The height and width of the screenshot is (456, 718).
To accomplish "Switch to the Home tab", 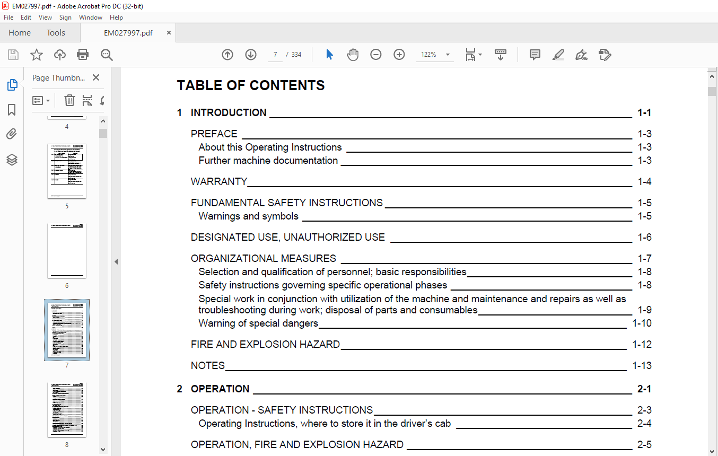I will (x=20, y=33).
